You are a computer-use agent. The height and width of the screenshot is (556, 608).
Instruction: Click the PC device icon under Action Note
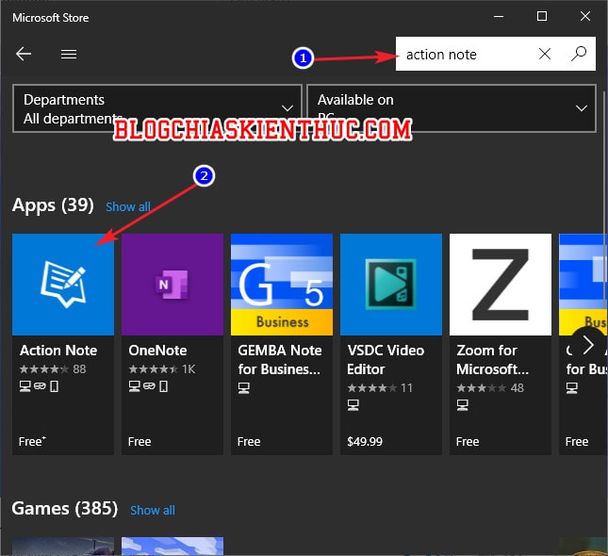click(x=25, y=386)
